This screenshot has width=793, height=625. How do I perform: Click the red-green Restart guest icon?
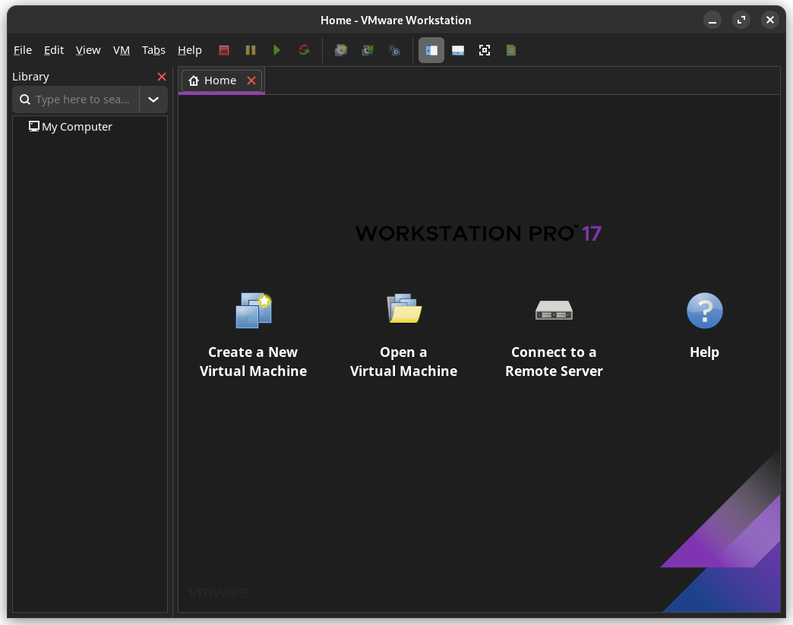tap(304, 50)
